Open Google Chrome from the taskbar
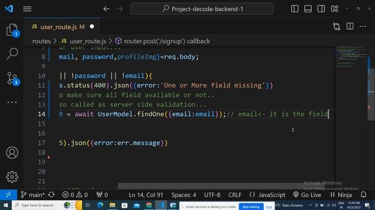Screen dimensions: 375x210 coord(149,205)
